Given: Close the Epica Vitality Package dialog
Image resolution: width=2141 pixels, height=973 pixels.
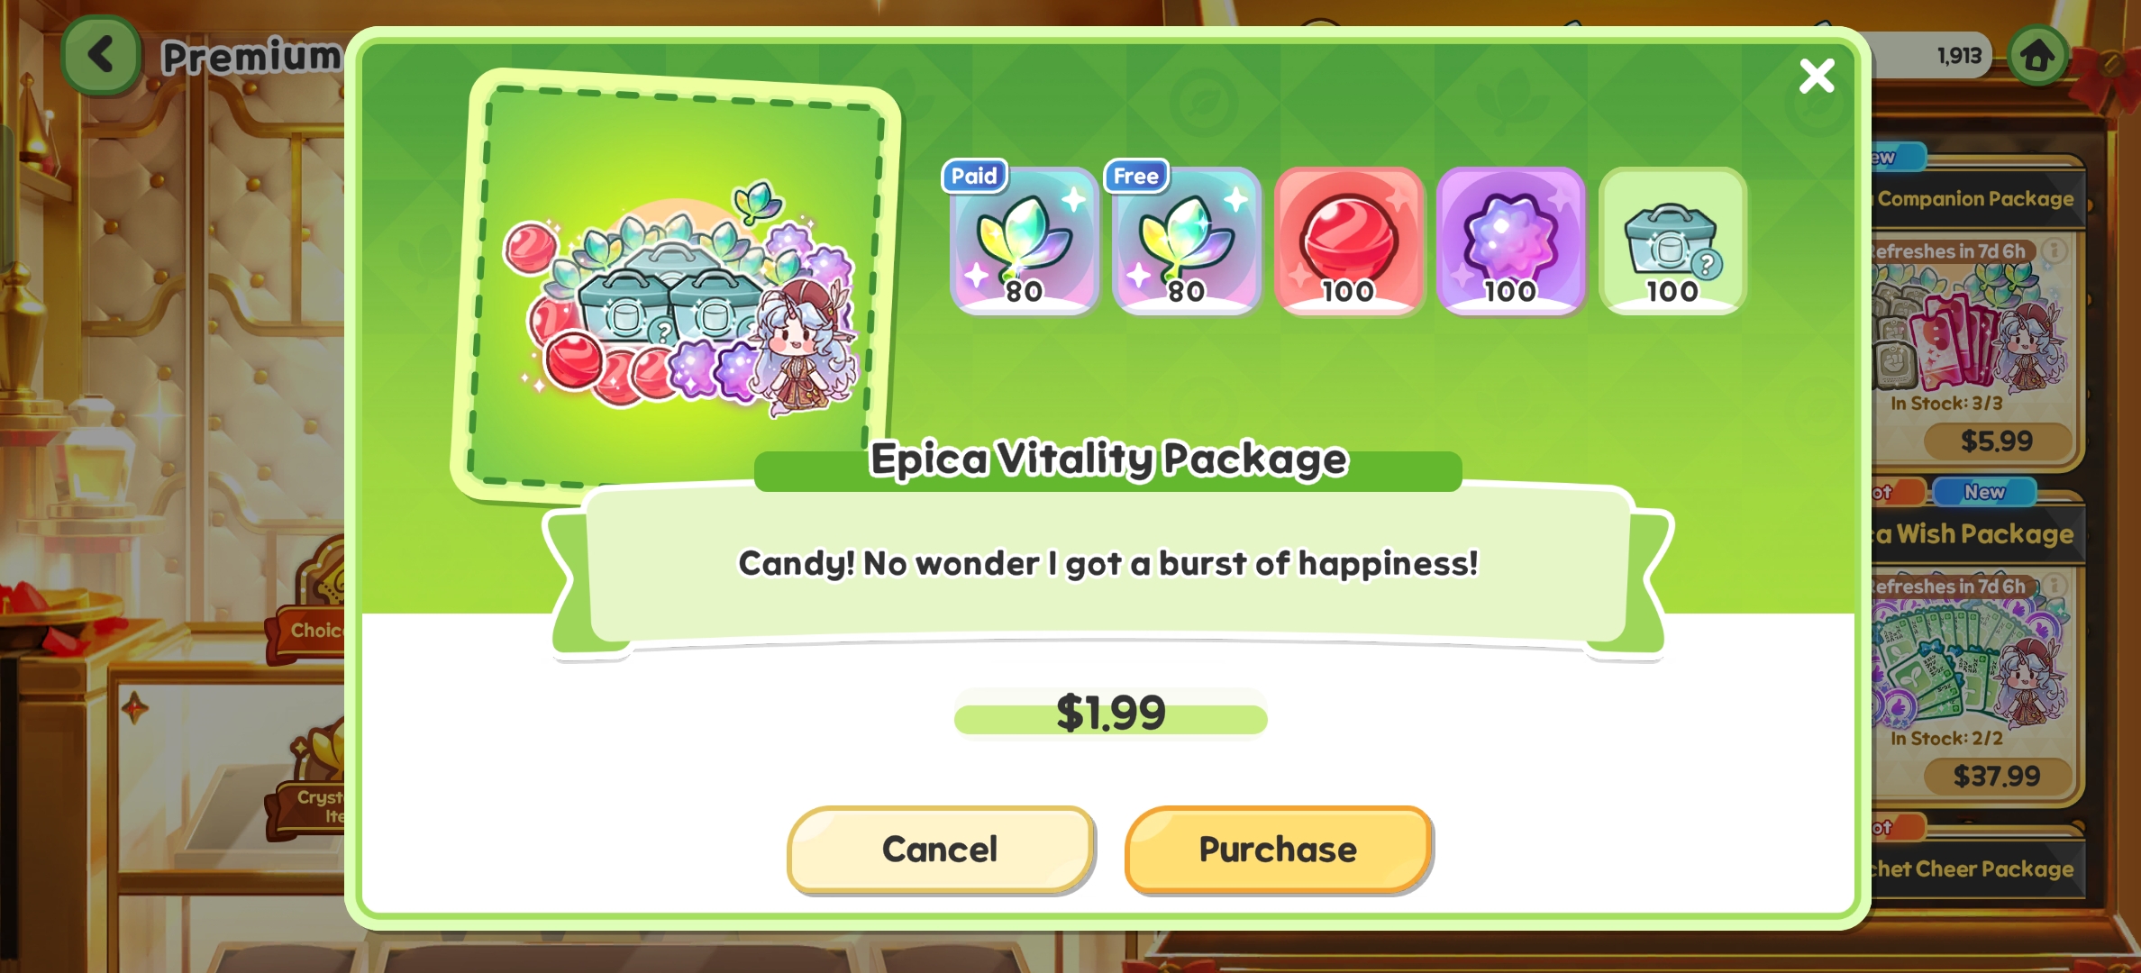Looking at the screenshot, I should point(1817,77).
